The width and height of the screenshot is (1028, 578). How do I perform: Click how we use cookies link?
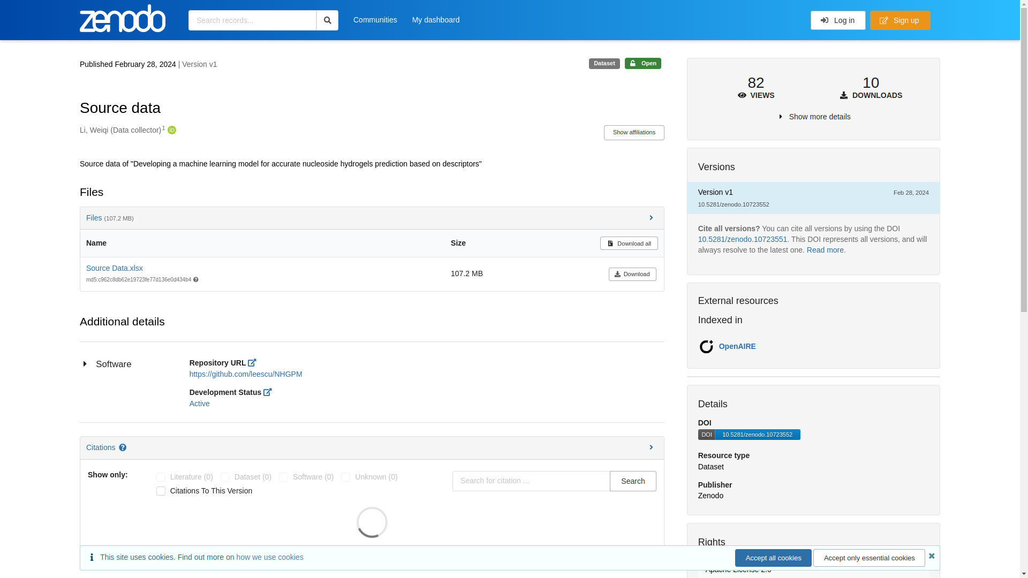[x=270, y=557]
